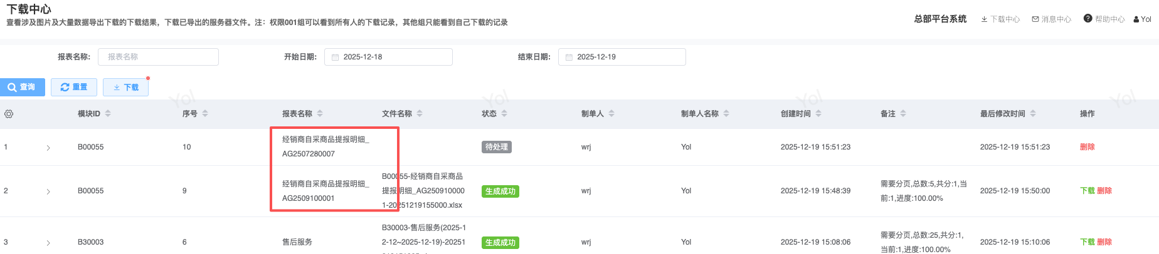The image size is (1159, 254).
Task: Click the 重置 reset button
Action: [74, 87]
